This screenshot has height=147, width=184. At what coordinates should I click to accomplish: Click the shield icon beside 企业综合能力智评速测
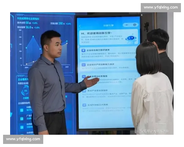pyautogui.click(x=83, y=50)
